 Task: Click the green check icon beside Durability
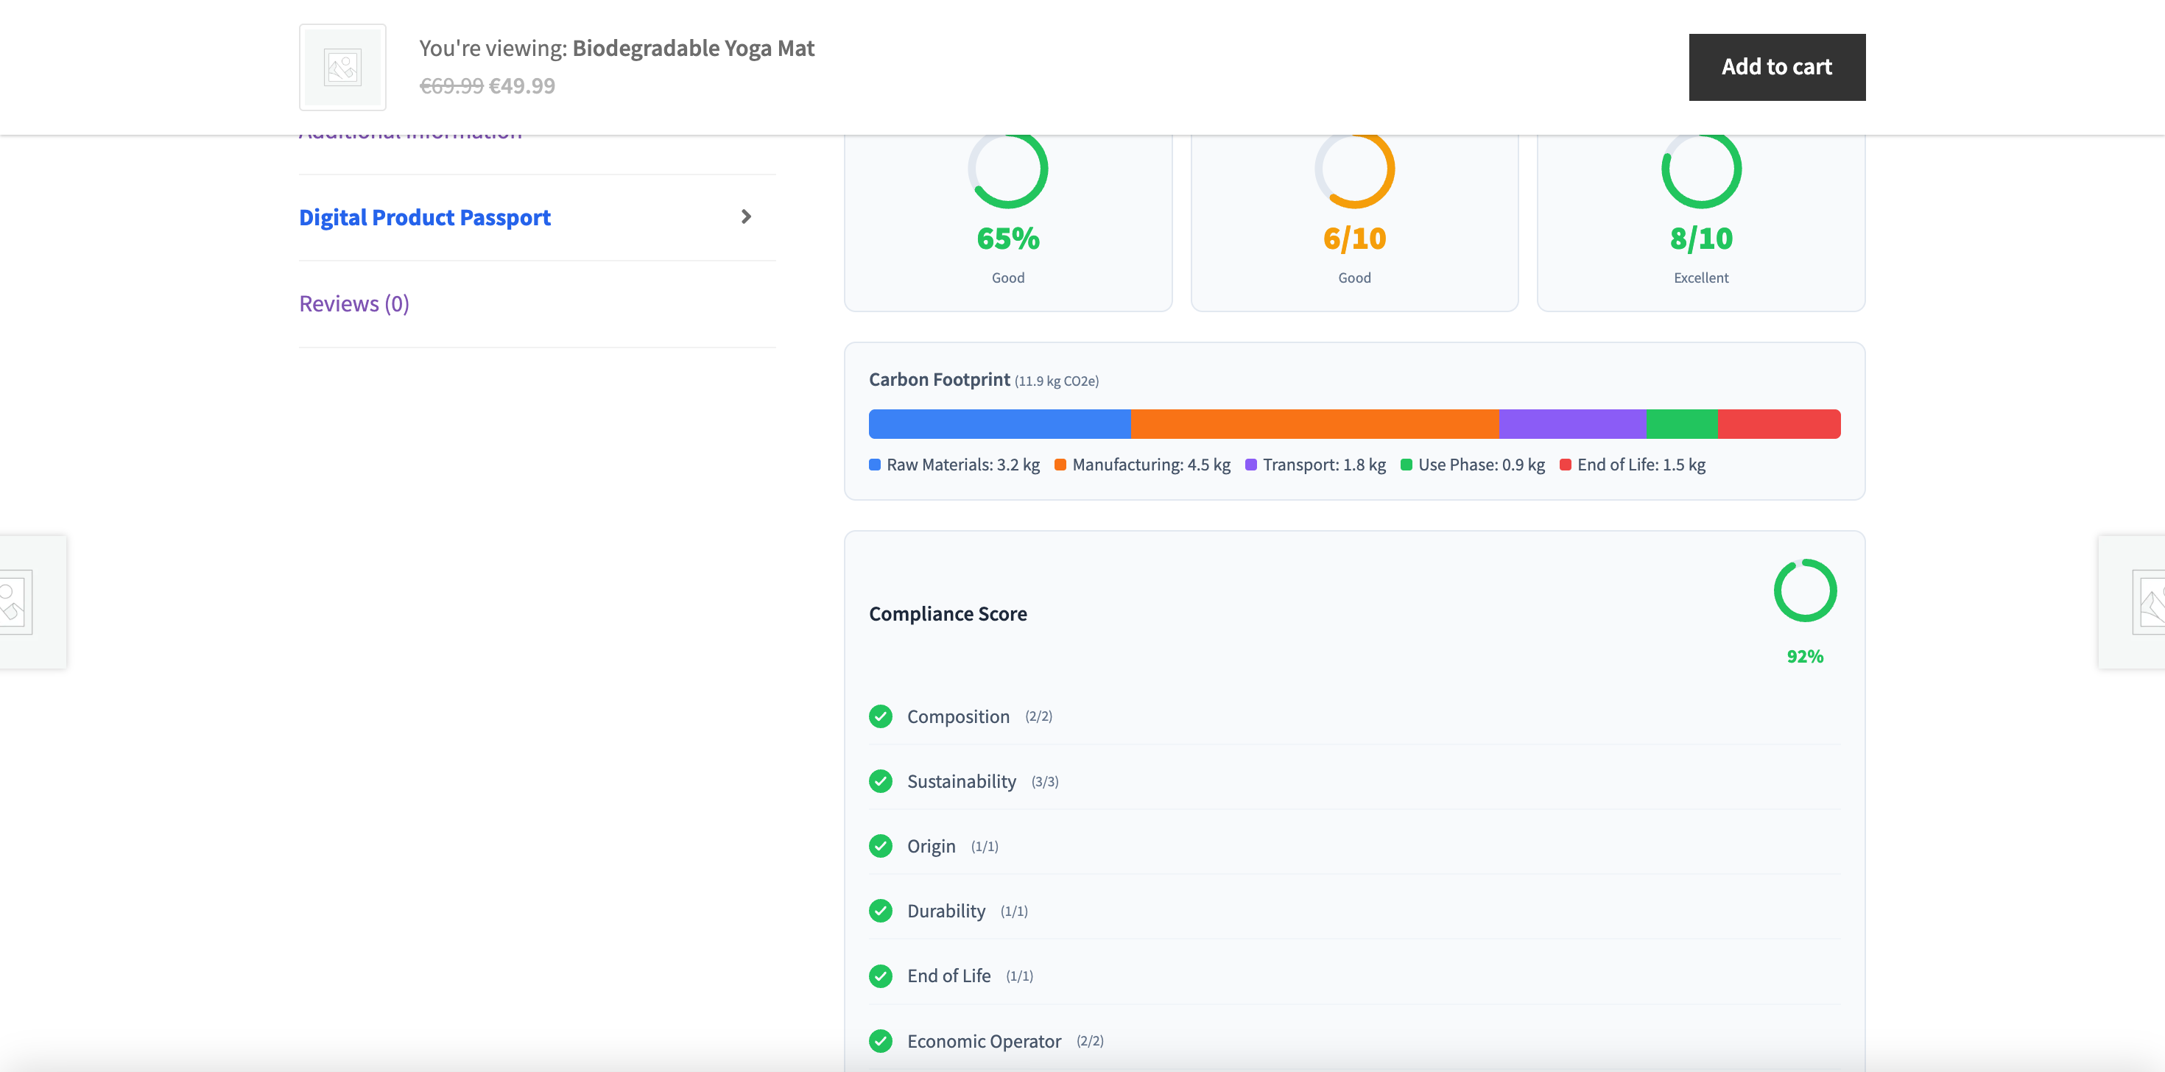(880, 911)
